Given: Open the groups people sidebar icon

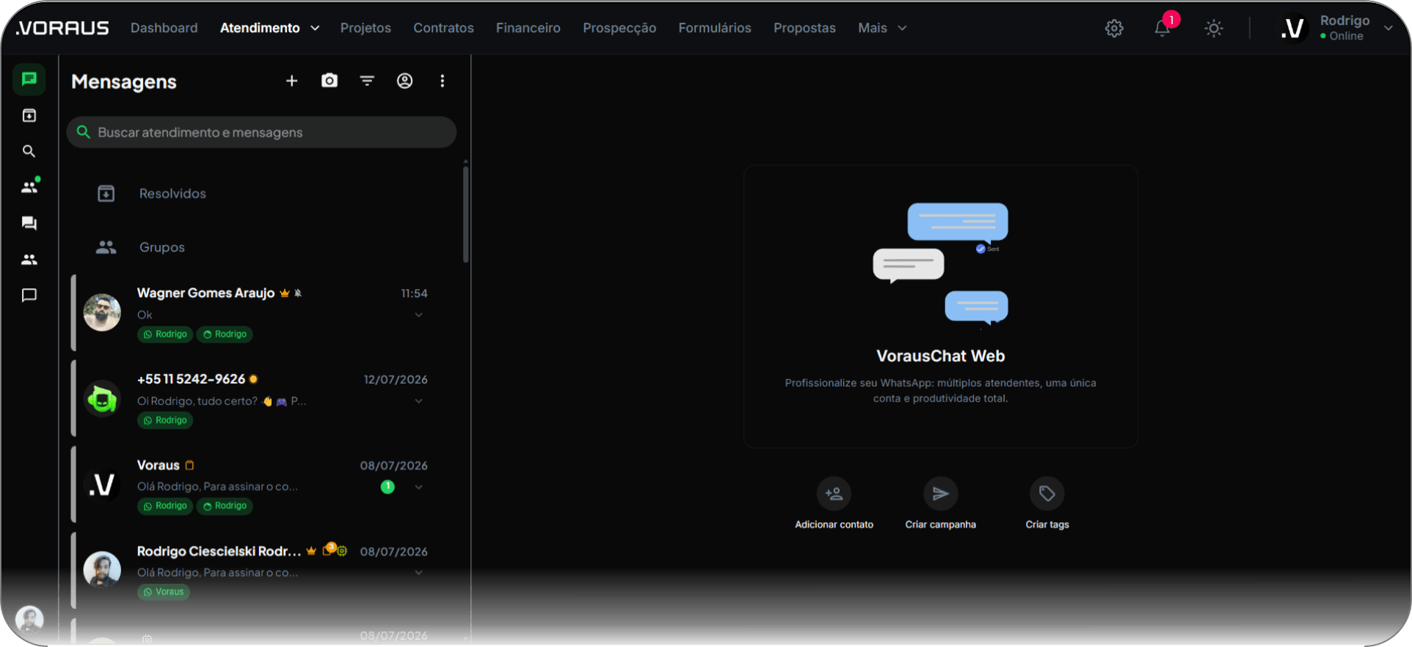Looking at the screenshot, I should [x=29, y=259].
